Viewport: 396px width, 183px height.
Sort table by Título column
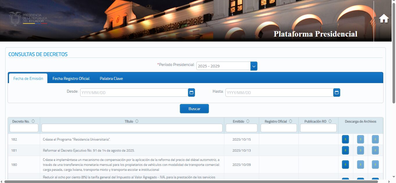137,121
